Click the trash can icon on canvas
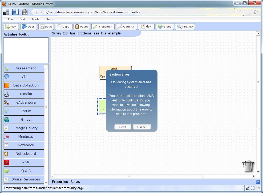This screenshot has width=263, height=193. (248, 166)
